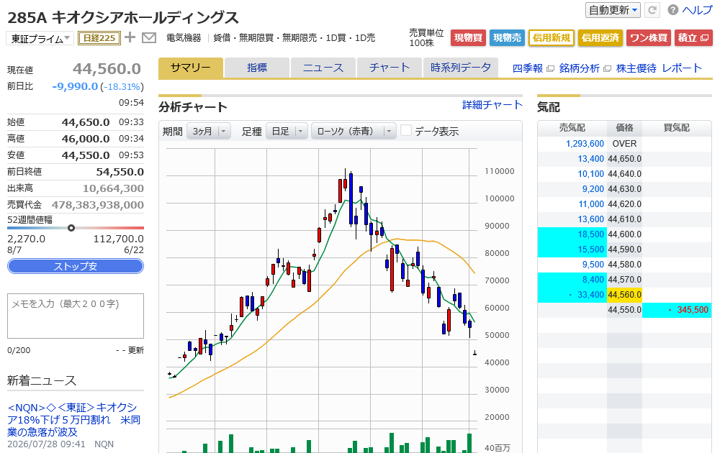Click the 買気配 column header
Screen dimensions: 720x453
(676, 128)
